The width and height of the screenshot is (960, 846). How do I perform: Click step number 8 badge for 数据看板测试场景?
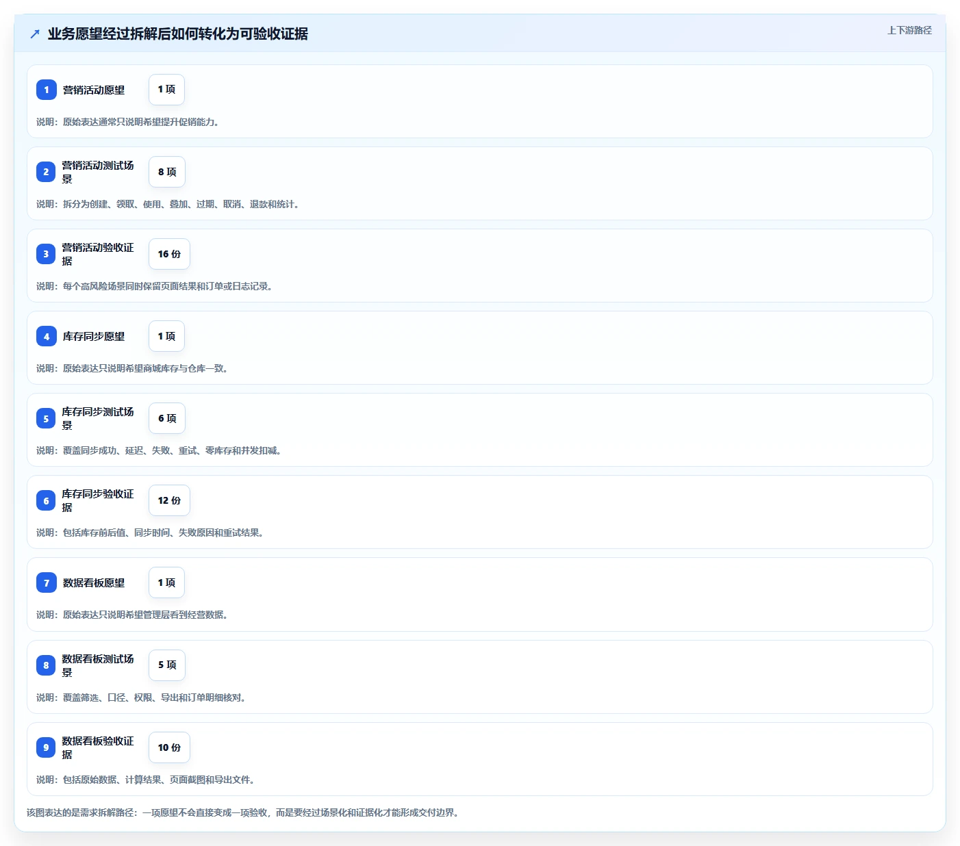(46, 665)
